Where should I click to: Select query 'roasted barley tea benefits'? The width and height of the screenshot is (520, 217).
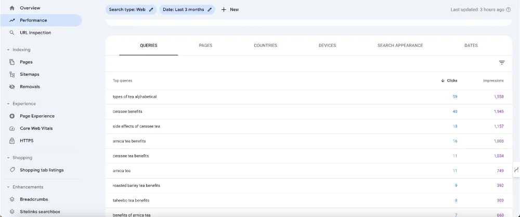136,185
